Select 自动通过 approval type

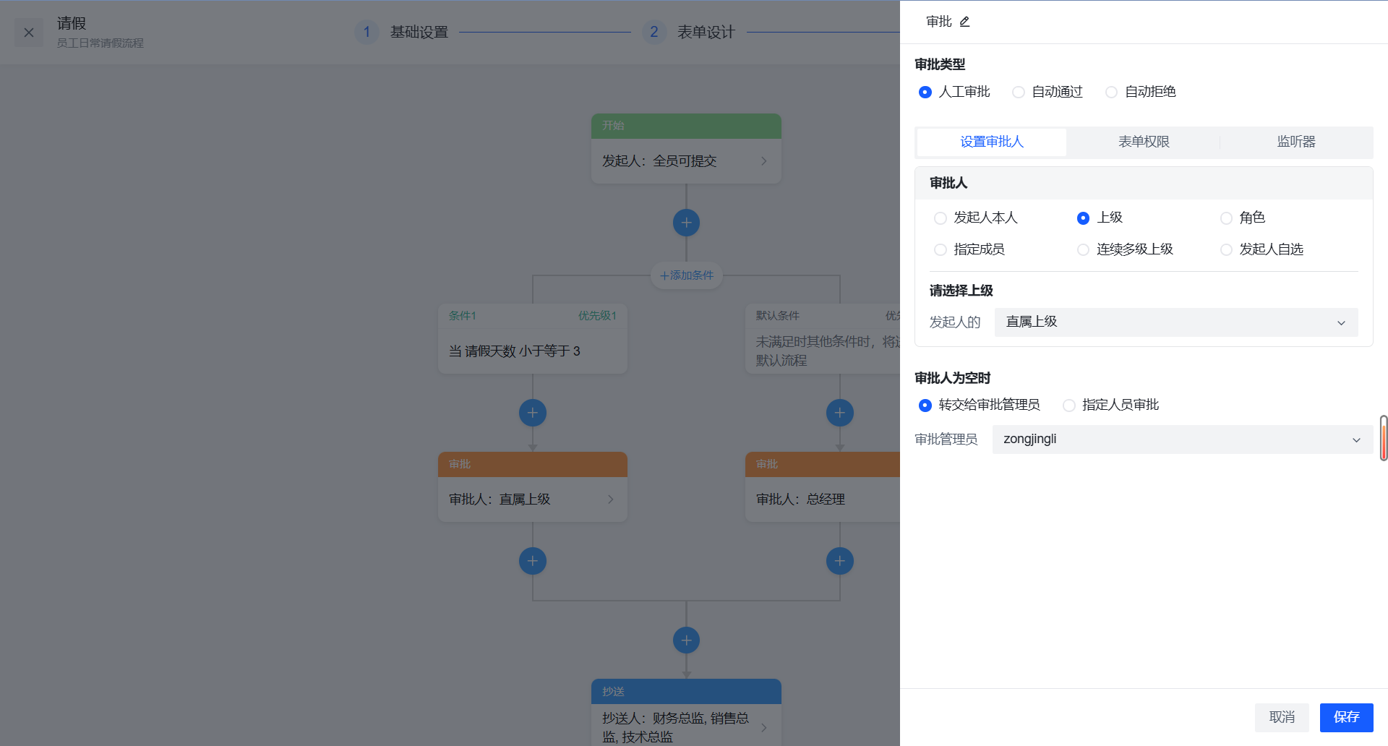point(1019,92)
